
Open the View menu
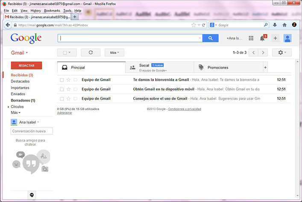pyautogui.click(x=24, y=11)
